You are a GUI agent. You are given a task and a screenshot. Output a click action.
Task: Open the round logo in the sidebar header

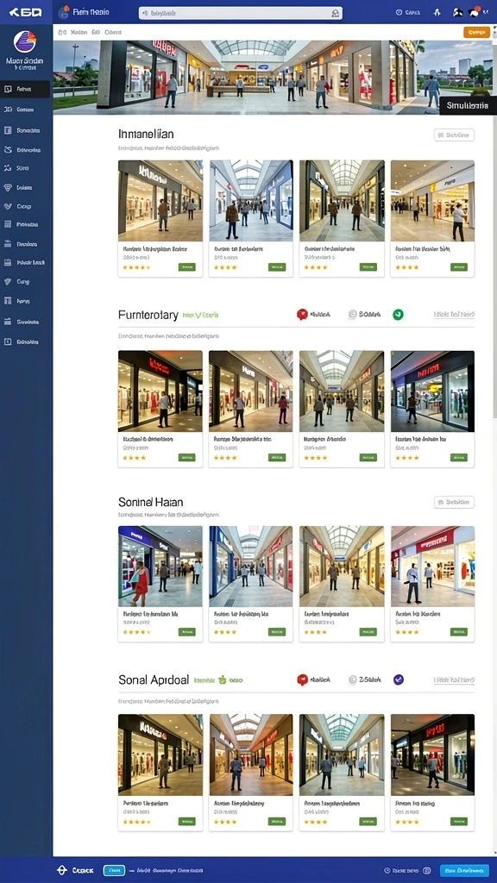(x=25, y=42)
